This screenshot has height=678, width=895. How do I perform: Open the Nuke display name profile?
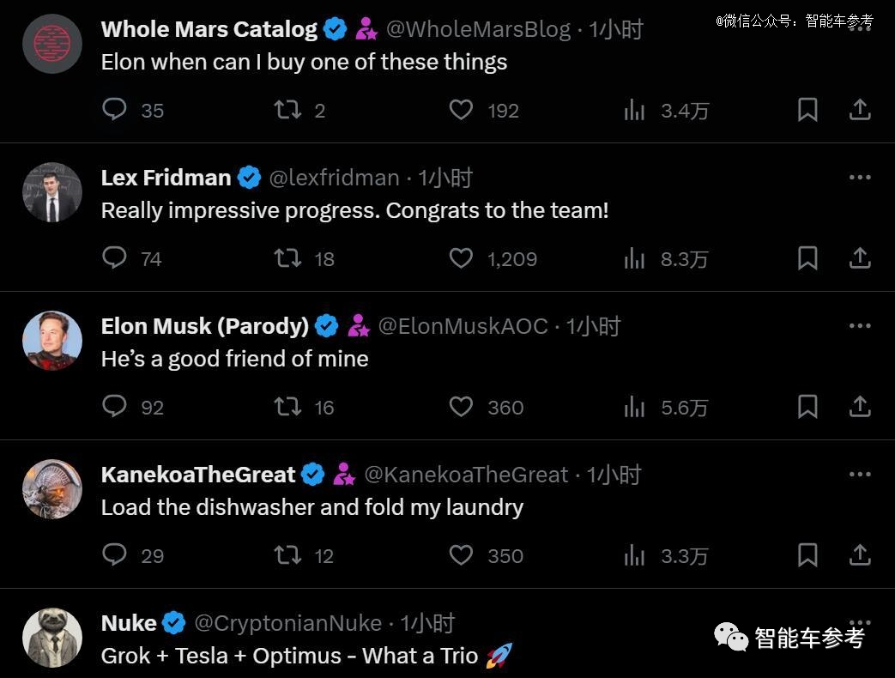click(129, 623)
